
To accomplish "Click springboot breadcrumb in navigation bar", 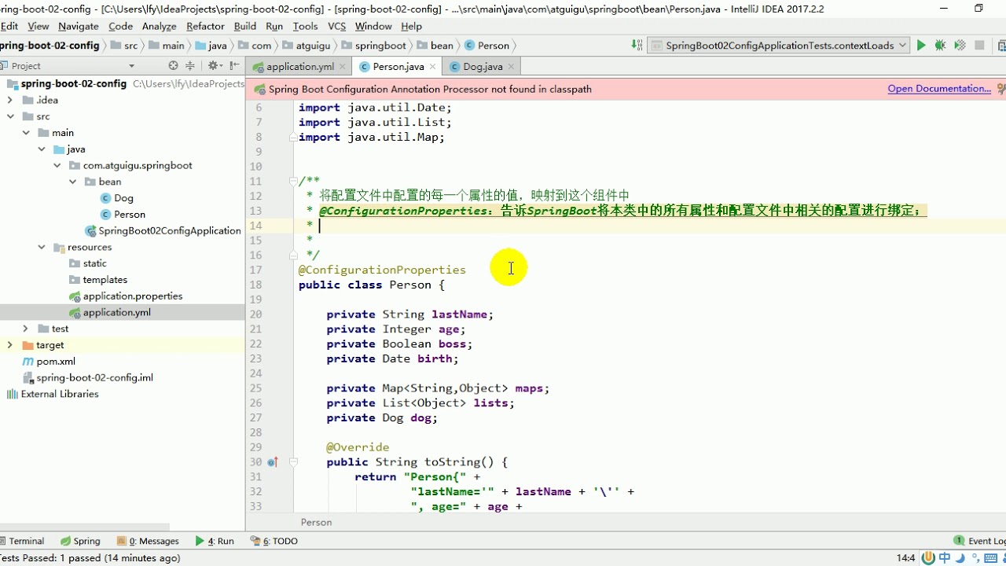I will pos(374,46).
